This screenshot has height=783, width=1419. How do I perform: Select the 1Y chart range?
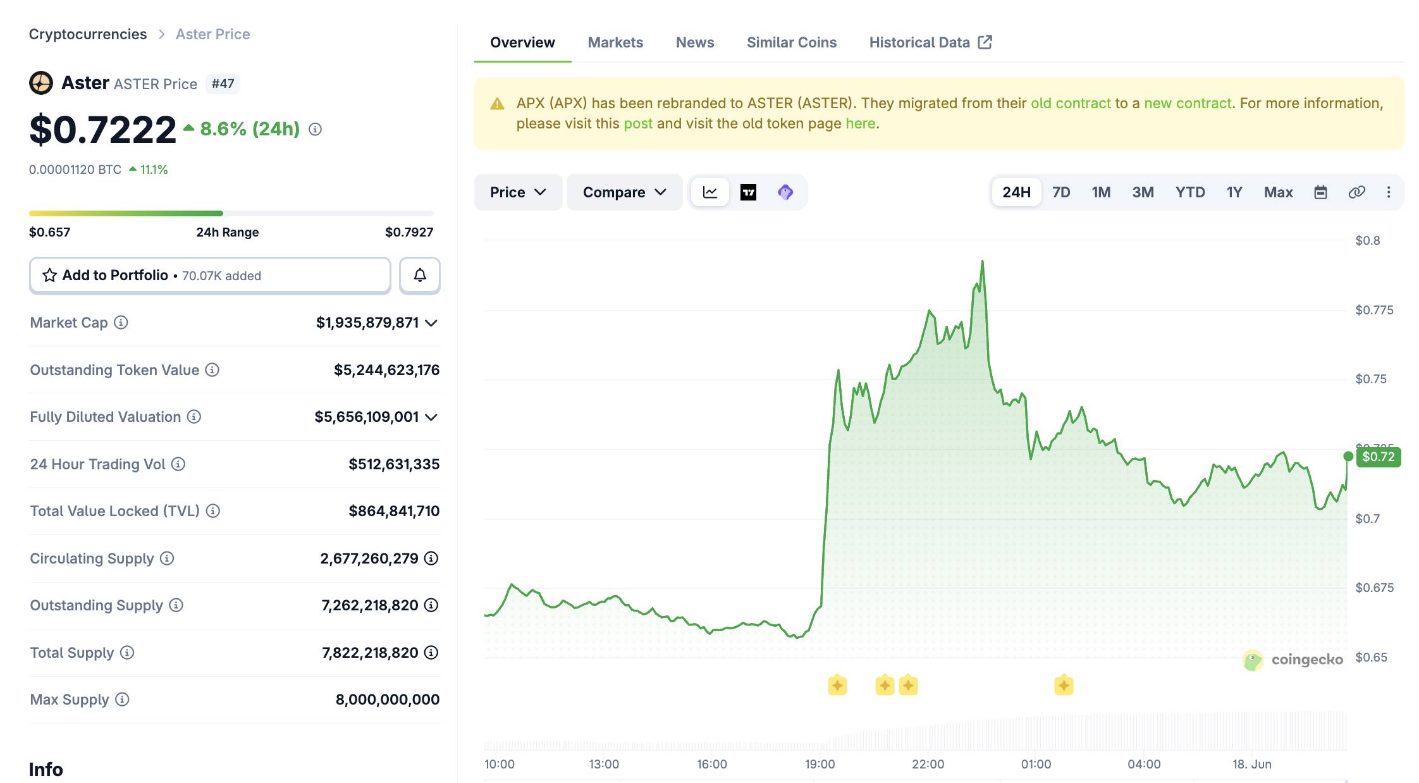[x=1234, y=192]
